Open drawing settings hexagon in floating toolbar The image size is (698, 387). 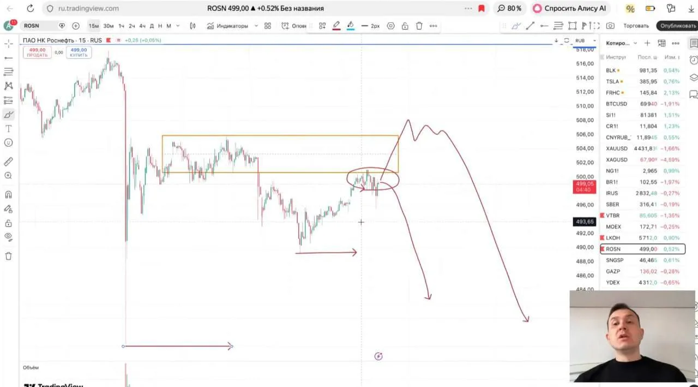[x=390, y=26]
